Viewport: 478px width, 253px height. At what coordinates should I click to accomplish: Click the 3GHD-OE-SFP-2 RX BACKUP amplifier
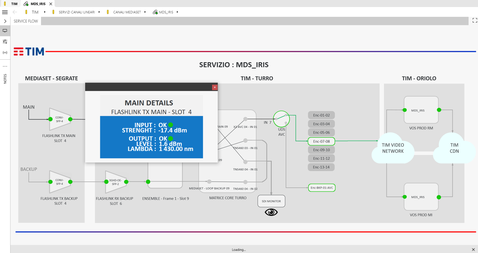click(x=116, y=182)
